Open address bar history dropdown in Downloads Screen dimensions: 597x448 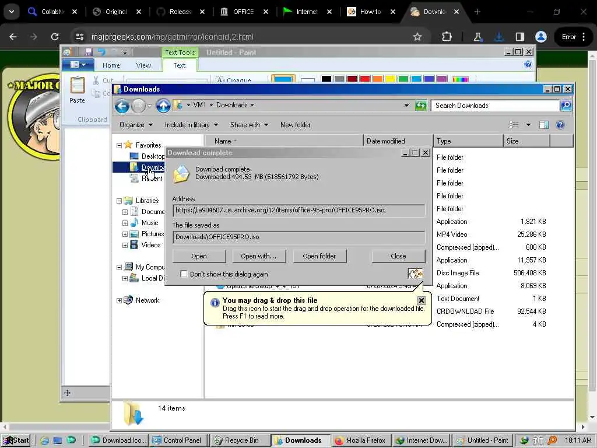[406, 105]
